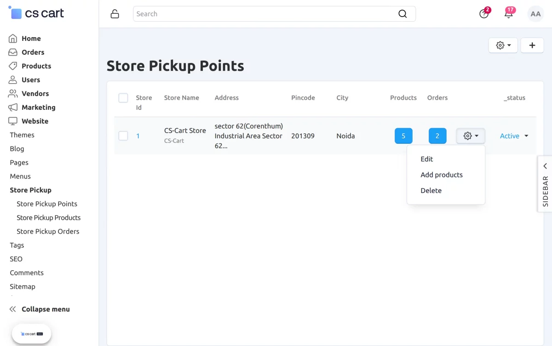Image resolution: width=552 pixels, height=346 pixels.
Task: Expand the SIDEBAR panel chevron
Action: 545,166
